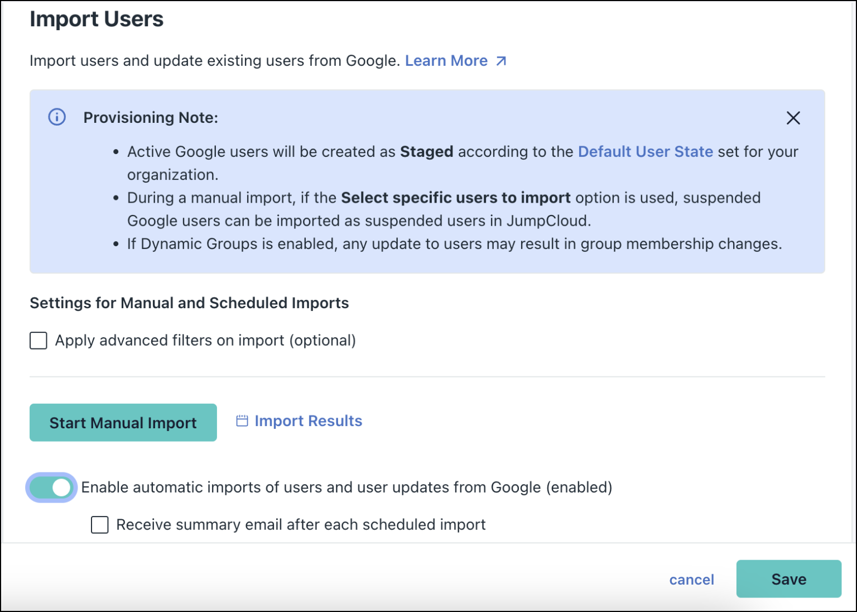Click the Provisioning Note banner
This screenshot has height=612, width=857.
pyautogui.click(x=427, y=180)
